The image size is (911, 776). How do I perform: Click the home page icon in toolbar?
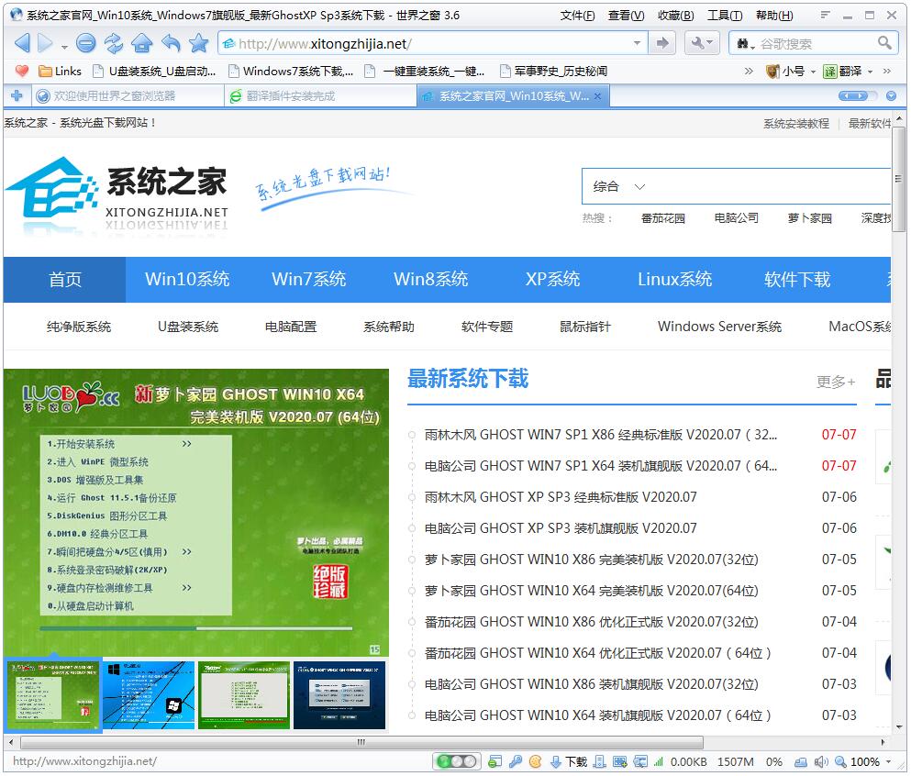141,43
